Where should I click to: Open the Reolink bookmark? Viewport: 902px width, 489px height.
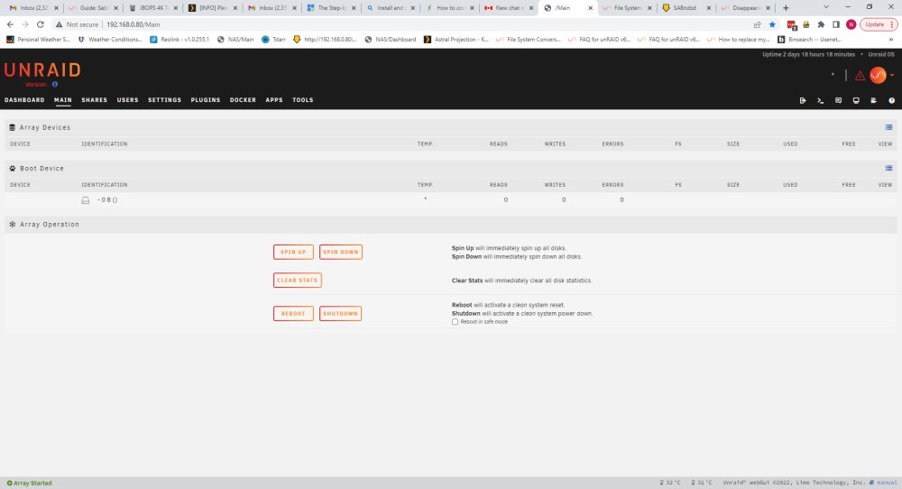click(x=179, y=39)
